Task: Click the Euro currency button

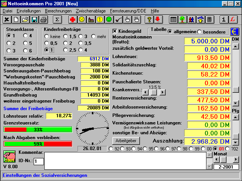Action: pyautogui.click(x=235, y=32)
